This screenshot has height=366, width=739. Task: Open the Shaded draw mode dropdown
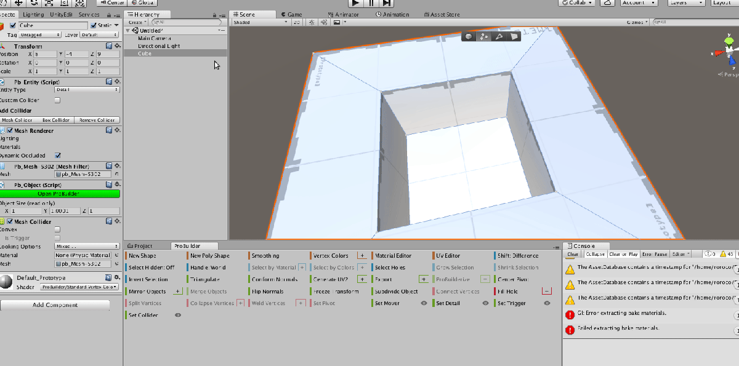pos(260,22)
